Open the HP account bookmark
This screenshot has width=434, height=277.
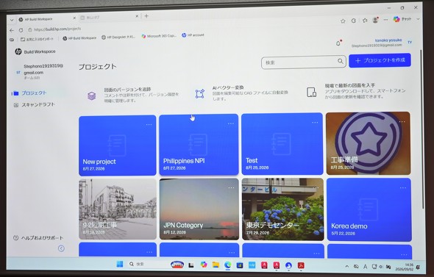193,35
